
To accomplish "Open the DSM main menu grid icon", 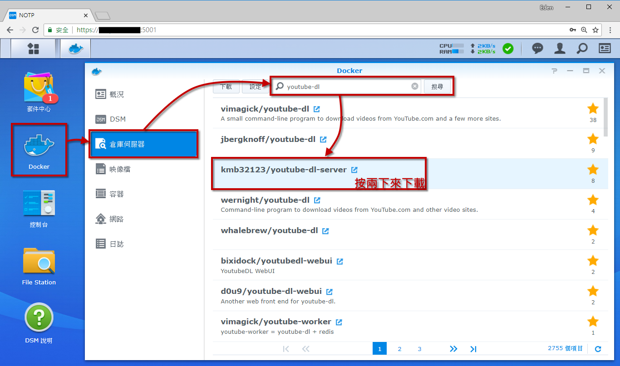I will [33, 49].
